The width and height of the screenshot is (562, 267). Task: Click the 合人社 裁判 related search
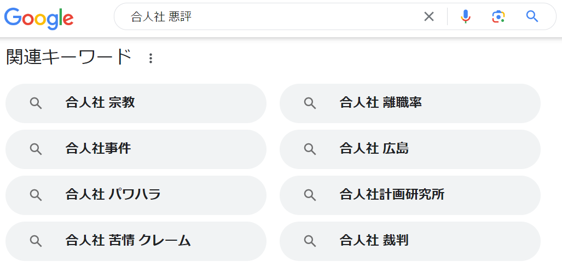pyautogui.click(x=410, y=241)
